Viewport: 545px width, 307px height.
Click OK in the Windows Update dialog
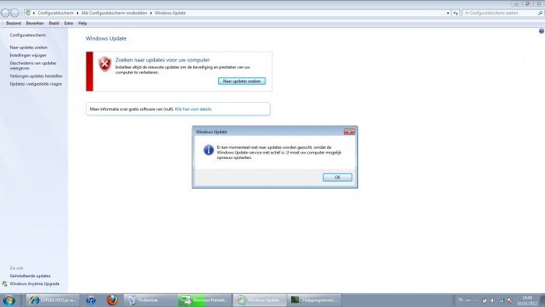[x=337, y=178]
